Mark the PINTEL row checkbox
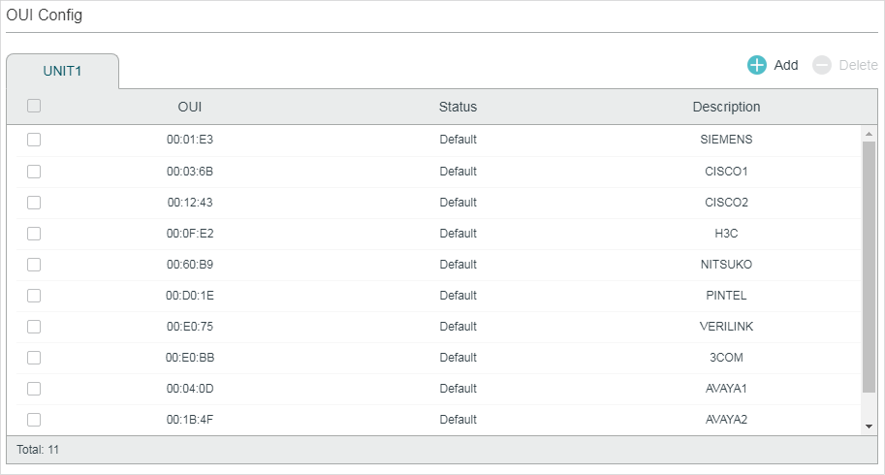 [34, 296]
